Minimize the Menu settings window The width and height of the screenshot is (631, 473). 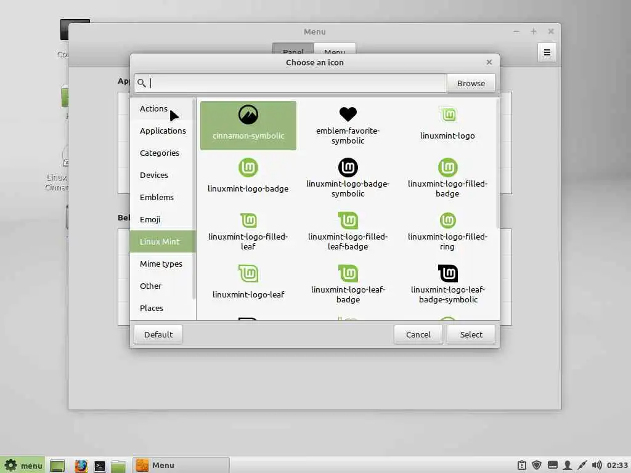tap(516, 31)
